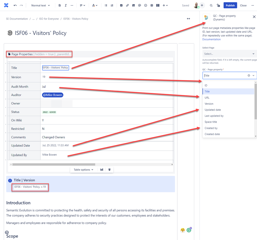Image resolution: width=257 pixels, height=240 pixels.
Task: Open the ISF06 - Visitors Policy breadcrumb
Action: pos(76,19)
